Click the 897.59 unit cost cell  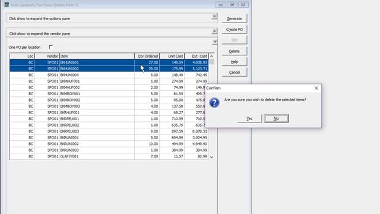[172, 131]
